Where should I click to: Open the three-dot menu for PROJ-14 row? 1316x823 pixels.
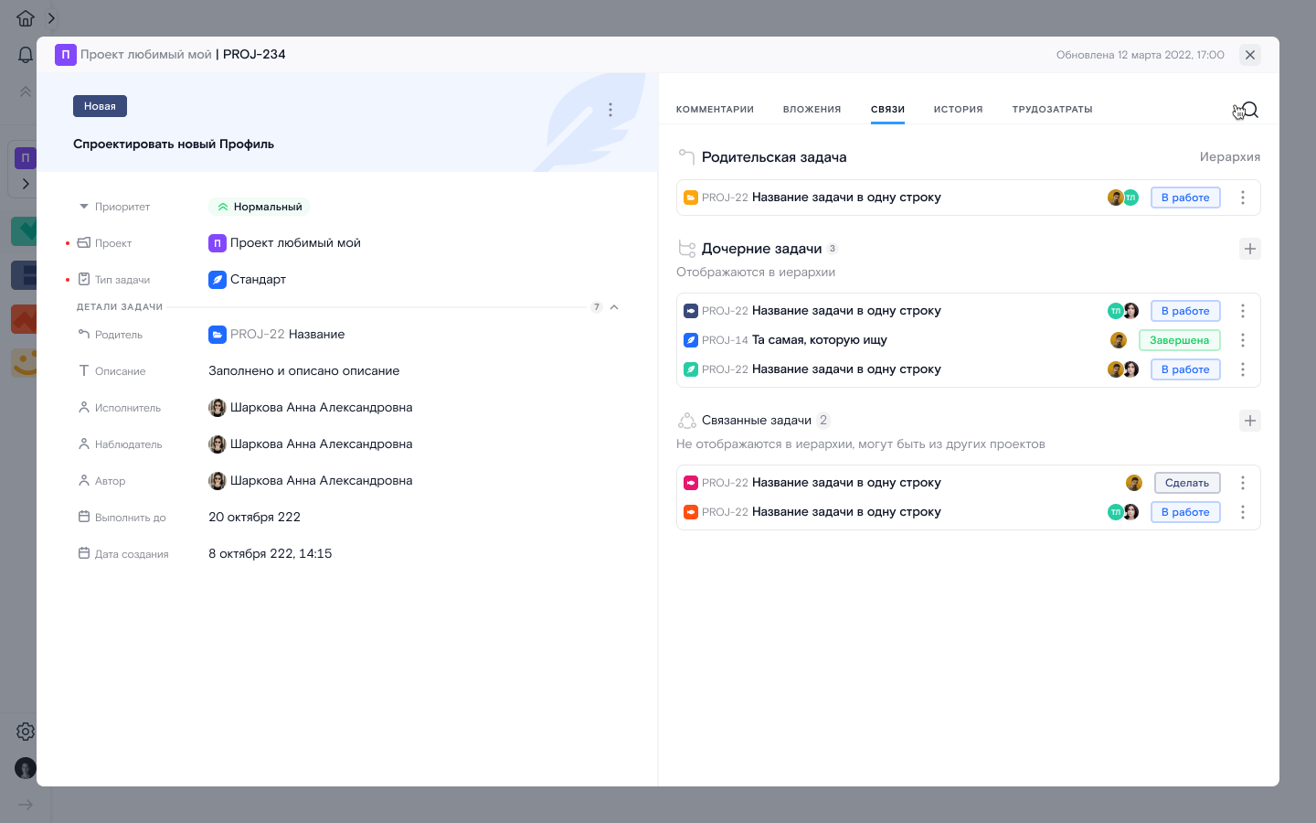[1243, 340]
